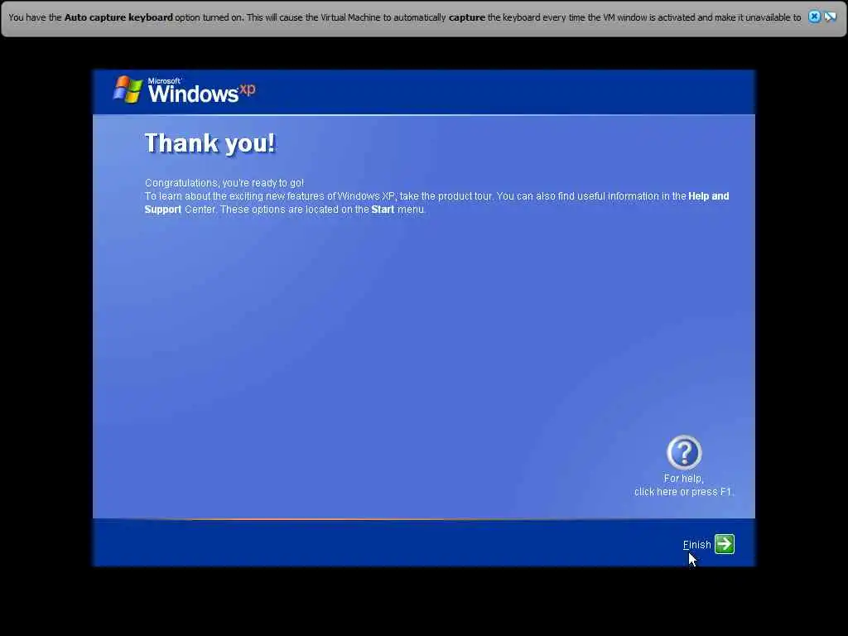
Task: Click the message icon beside the notification close button
Action: 830,17
